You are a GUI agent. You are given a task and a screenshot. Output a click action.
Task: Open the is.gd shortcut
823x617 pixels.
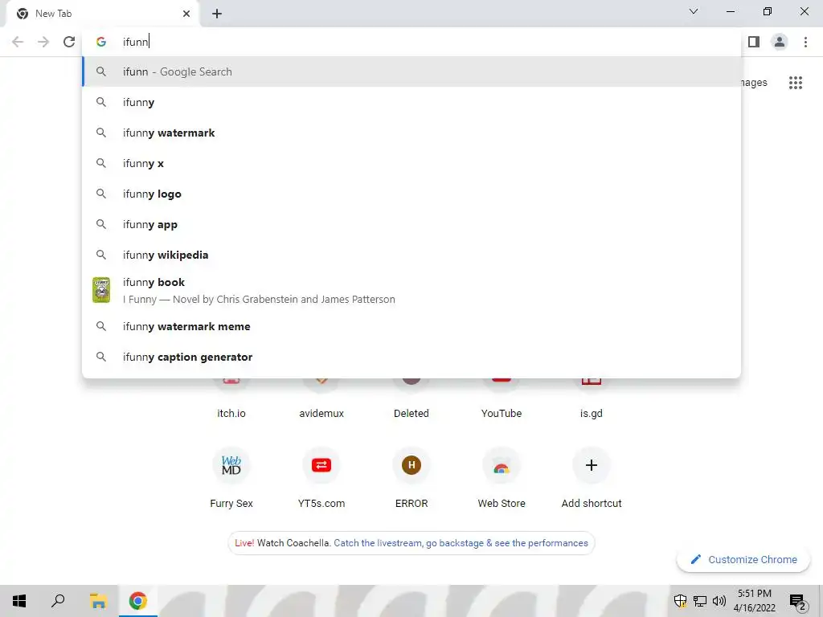[591, 398]
